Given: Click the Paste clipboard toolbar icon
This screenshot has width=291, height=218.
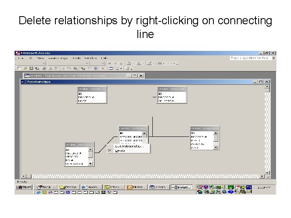Looking at the screenshot, I should point(75,69).
